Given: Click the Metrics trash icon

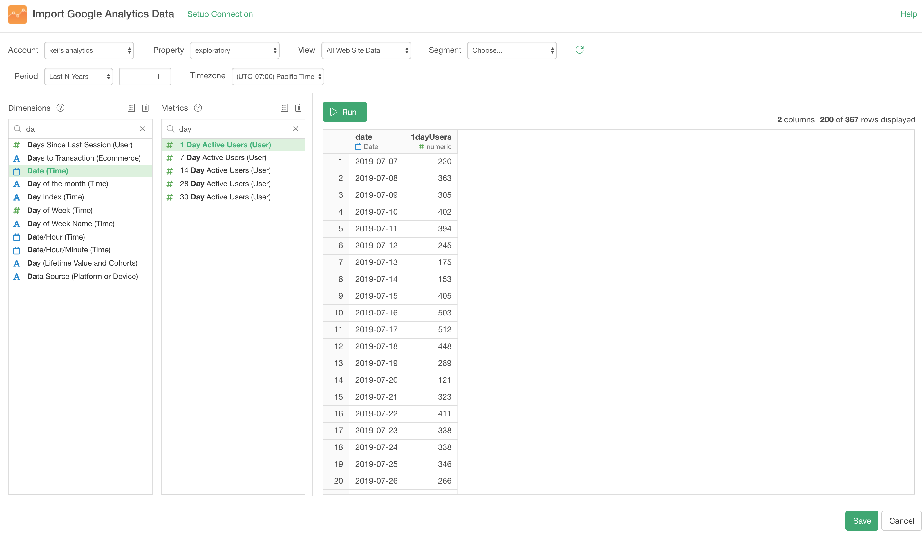Looking at the screenshot, I should pyautogui.click(x=299, y=108).
